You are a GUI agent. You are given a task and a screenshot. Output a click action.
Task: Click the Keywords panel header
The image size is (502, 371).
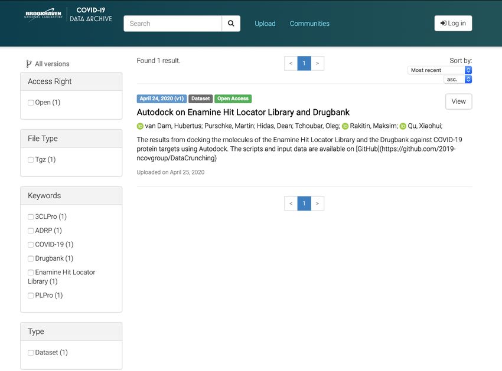coord(71,196)
